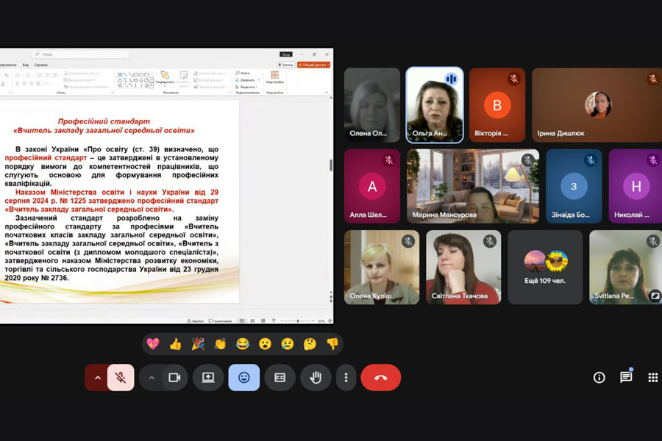
Task: Open the 'Вид' tab in PowerPoint
Action: (x=26, y=65)
